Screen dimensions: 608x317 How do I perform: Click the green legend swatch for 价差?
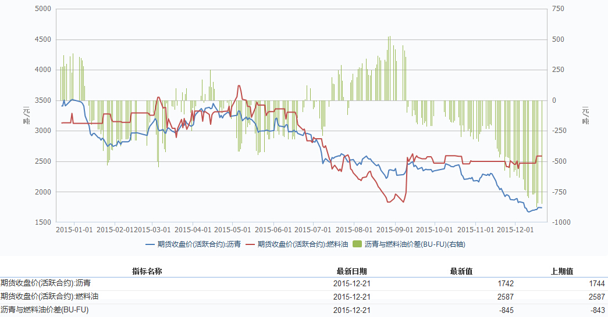[357, 244]
